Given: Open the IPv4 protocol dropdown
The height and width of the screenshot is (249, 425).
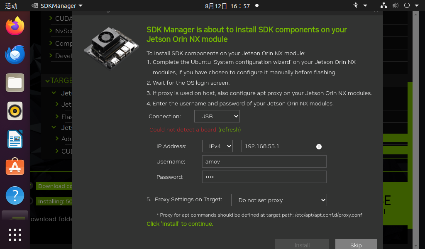Looking at the screenshot, I should click(x=217, y=146).
